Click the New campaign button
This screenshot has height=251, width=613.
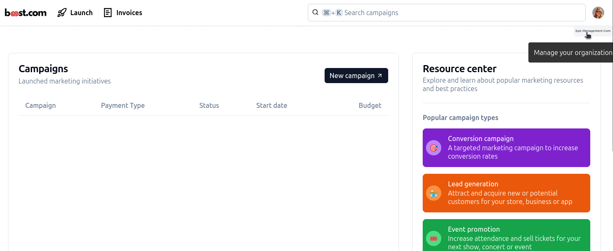pos(356,76)
